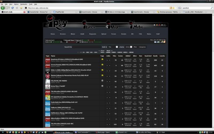Open the iLyrics logo link
Screen dimensions: 214x134
89,25
